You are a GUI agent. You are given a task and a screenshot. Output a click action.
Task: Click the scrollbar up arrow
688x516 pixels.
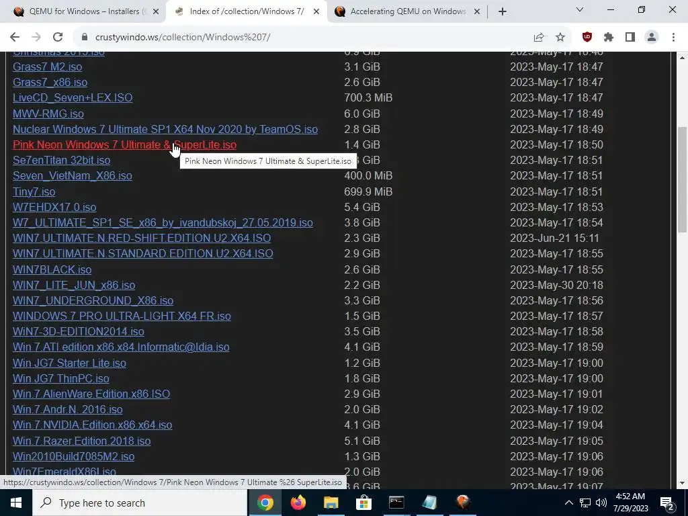point(682,58)
